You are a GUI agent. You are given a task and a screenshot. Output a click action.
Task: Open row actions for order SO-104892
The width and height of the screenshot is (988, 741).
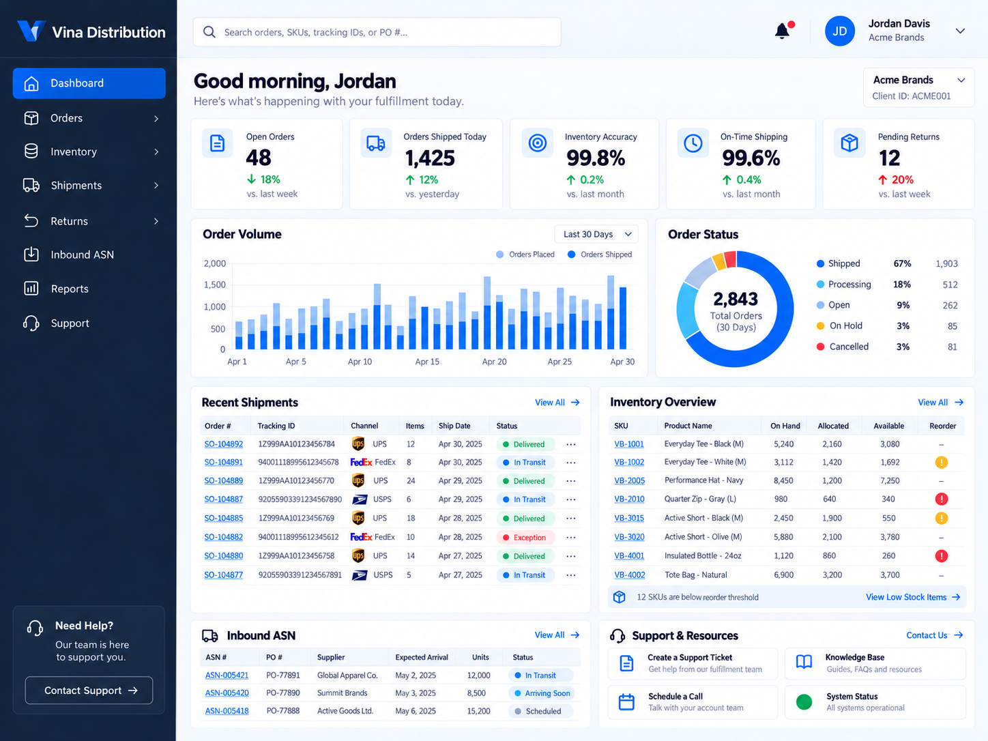[x=571, y=444]
